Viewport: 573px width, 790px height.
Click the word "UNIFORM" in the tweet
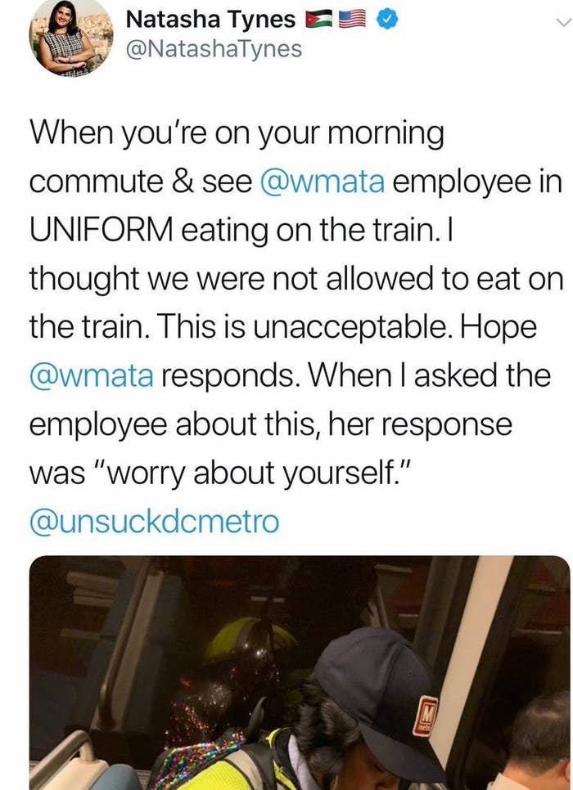[x=101, y=230]
